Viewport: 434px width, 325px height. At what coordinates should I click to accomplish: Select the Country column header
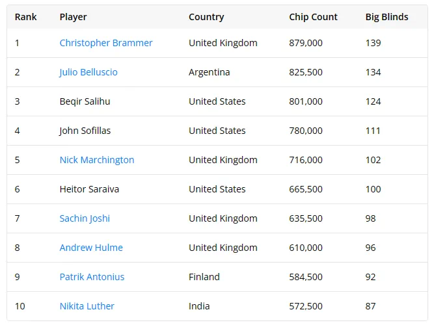(206, 17)
